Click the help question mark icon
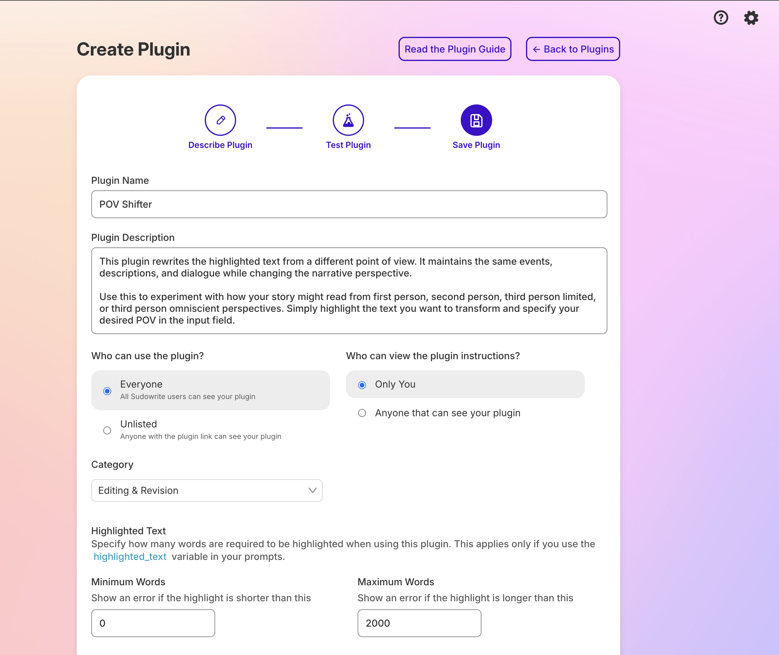This screenshot has width=779, height=655. pos(721,18)
